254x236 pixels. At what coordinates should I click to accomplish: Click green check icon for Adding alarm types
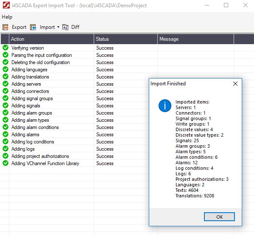point(6,120)
